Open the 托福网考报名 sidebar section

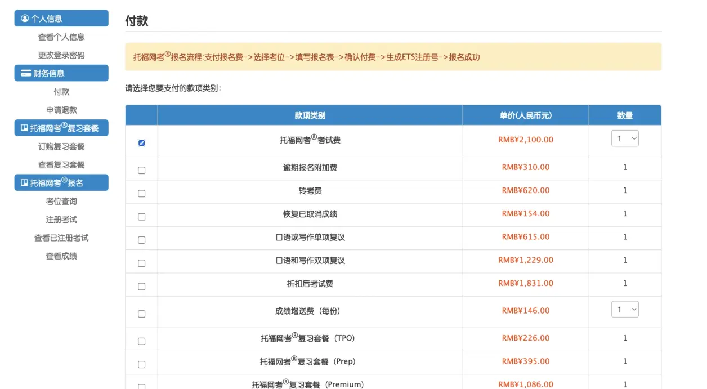coord(61,182)
